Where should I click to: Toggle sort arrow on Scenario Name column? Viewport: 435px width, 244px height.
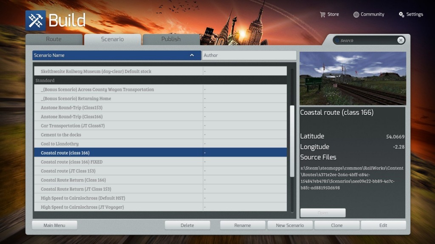(x=192, y=55)
